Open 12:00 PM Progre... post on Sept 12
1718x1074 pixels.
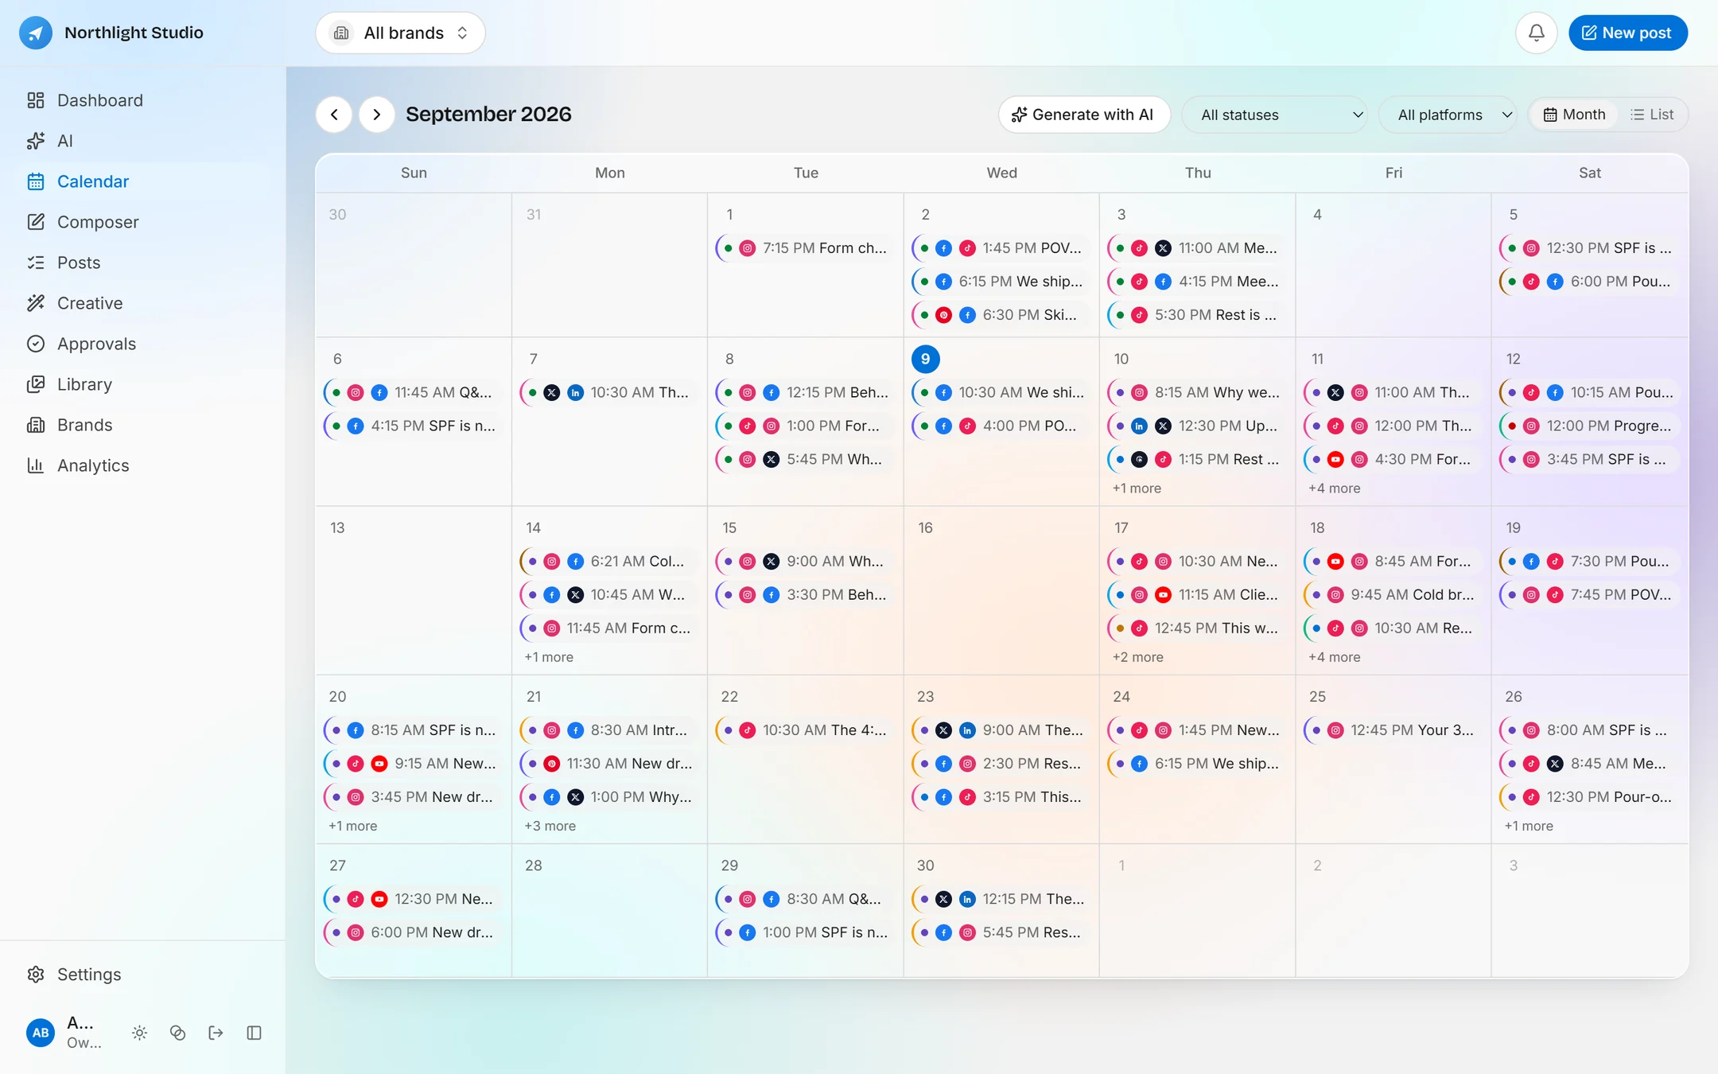tap(1589, 426)
